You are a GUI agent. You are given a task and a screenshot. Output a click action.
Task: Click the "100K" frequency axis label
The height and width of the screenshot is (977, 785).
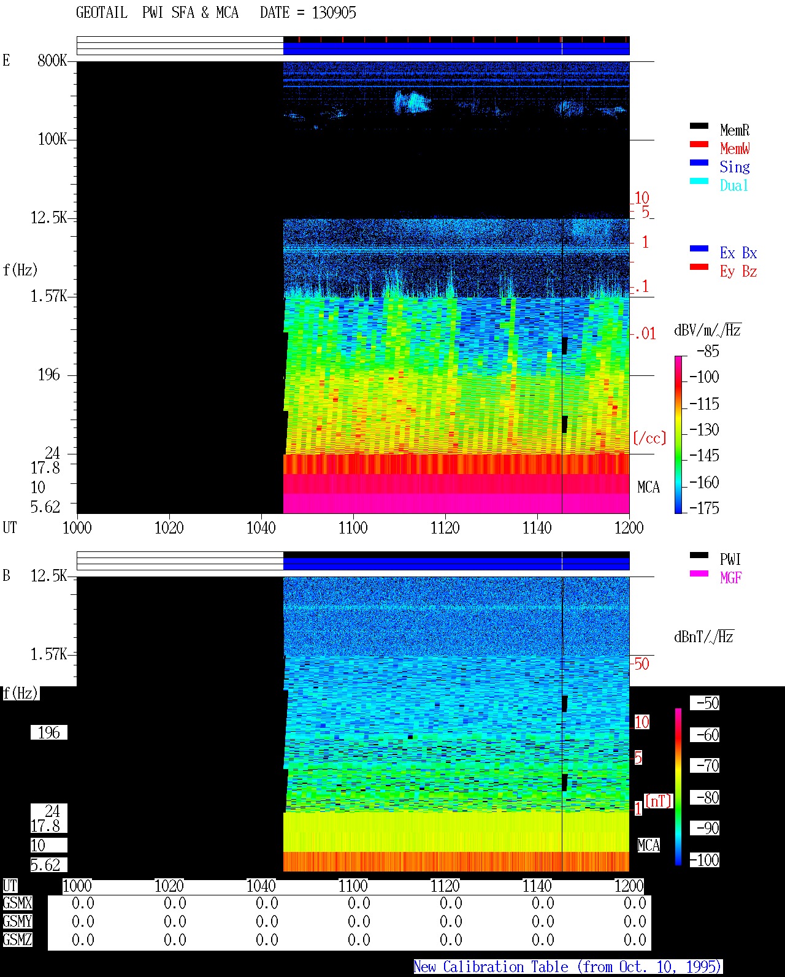point(52,139)
